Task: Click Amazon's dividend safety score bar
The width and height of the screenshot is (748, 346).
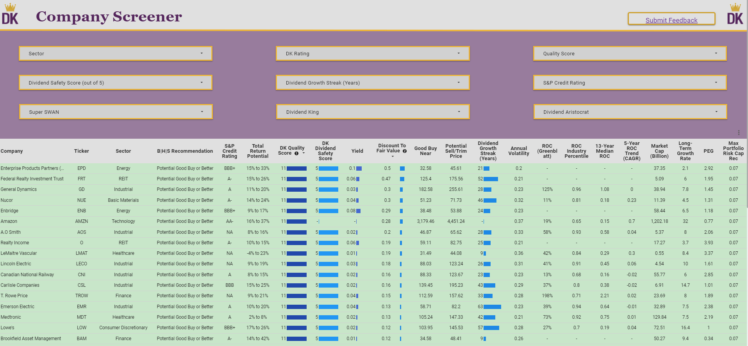Action: [x=318, y=221]
